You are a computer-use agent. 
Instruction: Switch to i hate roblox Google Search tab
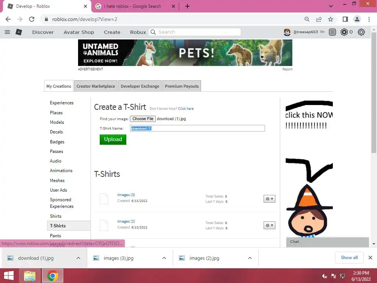point(133,6)
